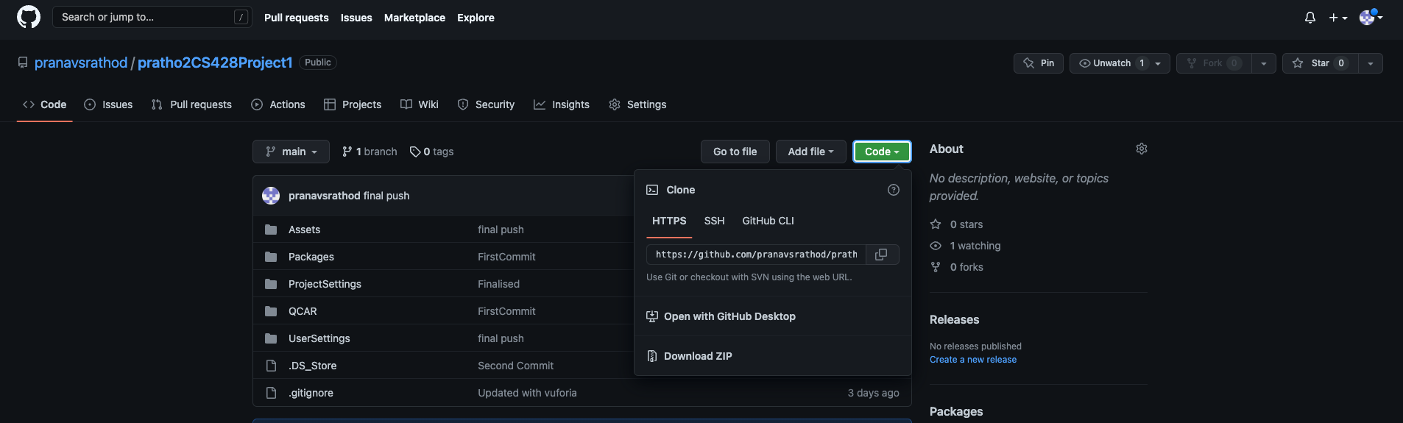The width and height of the screenshot is (1403, 423).
Task: Switch to the Issues repo tab
Action: (108, 104)
